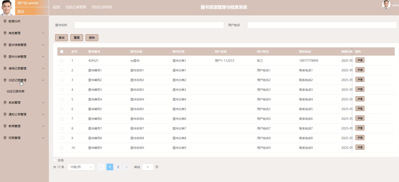Click the pin icon beside 图书分类管理
Image resolution: width=399 pixels, height=182 pixels.
click(5, 57)
